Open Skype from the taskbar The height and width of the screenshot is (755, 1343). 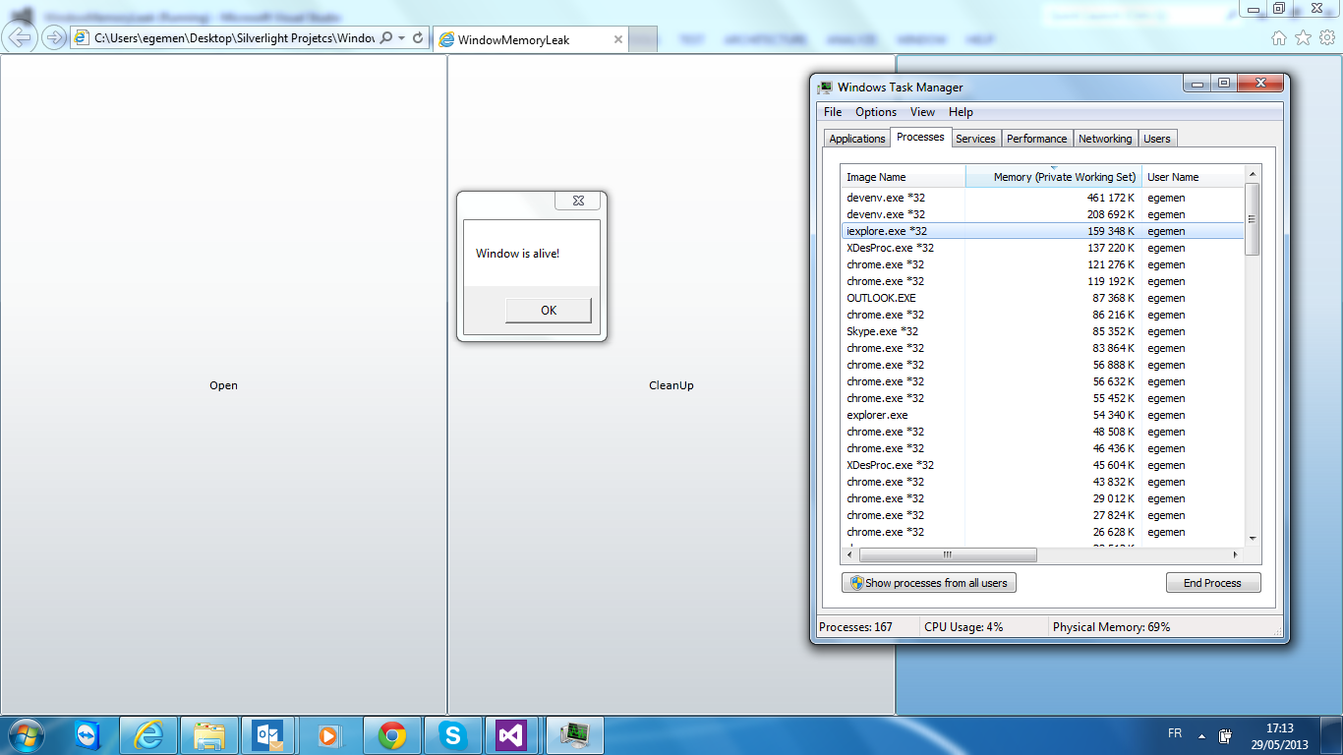point(452,735)
